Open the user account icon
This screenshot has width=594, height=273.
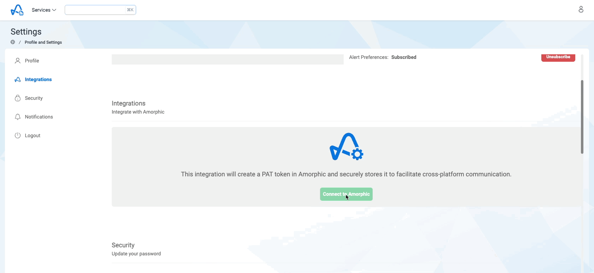[581, 10]
